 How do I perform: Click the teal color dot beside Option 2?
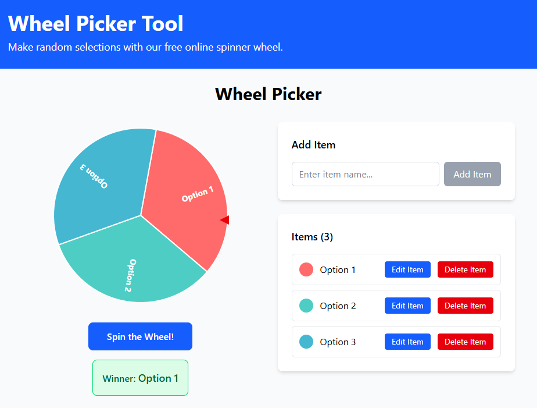pyautogui.click(x=306, y=306)
